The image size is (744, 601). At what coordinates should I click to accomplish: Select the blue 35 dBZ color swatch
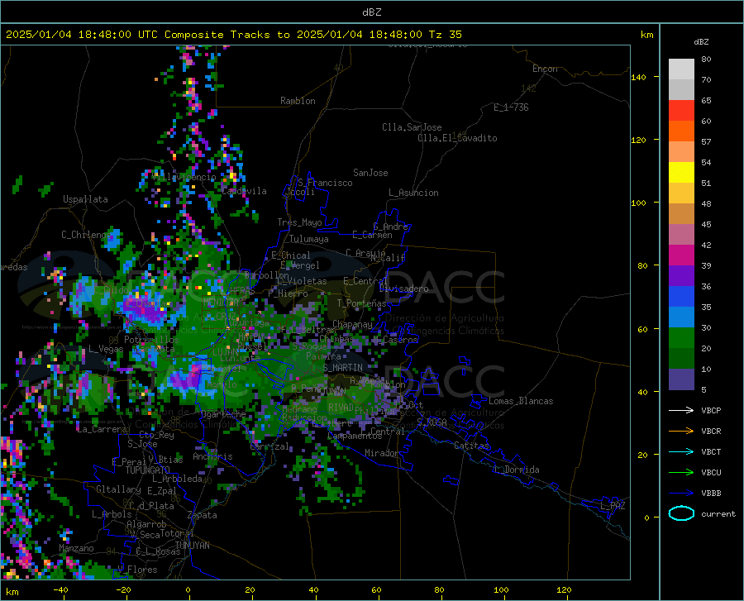681,297
